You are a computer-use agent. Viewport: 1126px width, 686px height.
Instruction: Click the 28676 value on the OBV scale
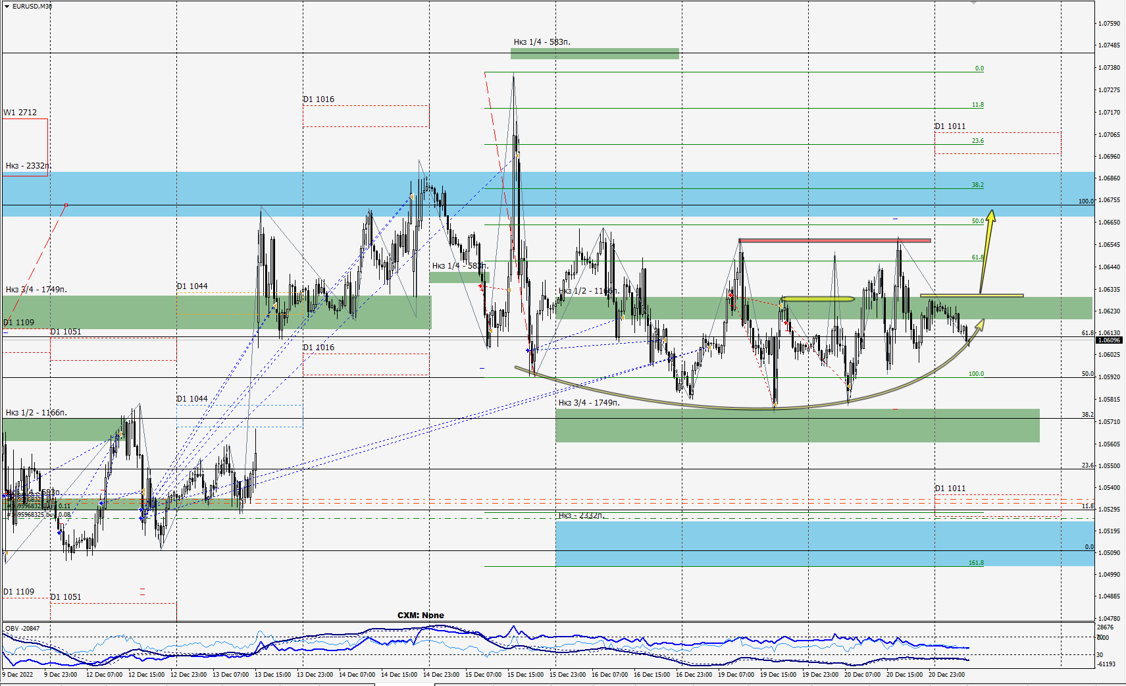1106,627
